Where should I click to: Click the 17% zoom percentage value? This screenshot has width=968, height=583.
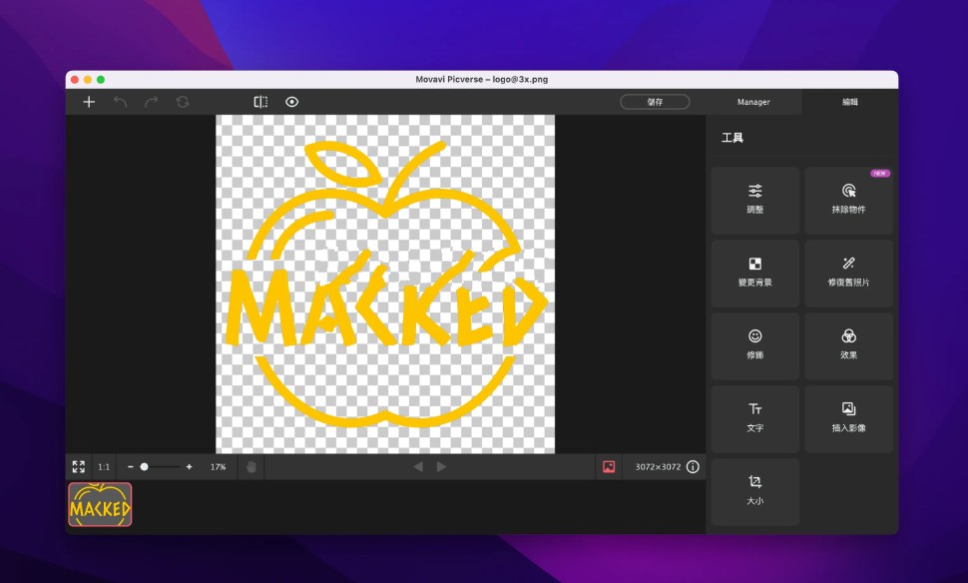pyautogui.click(x=218, y=467)
